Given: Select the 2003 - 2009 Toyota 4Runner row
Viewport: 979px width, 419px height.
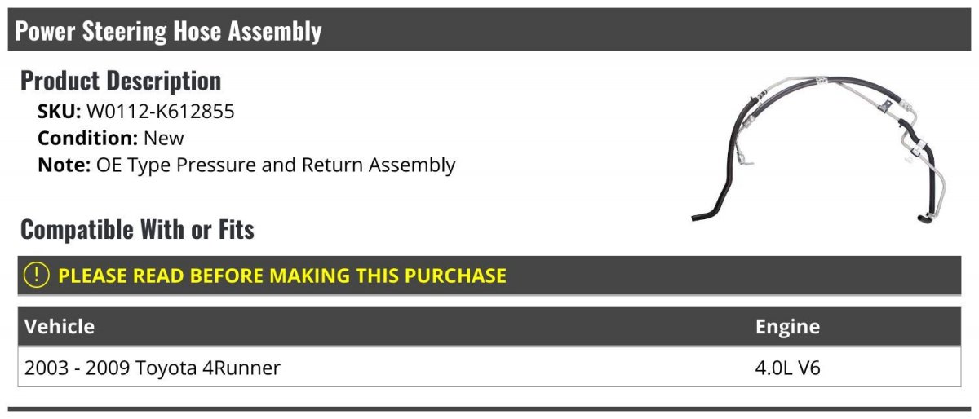Looking at the screenshot, I should [489, 368].
